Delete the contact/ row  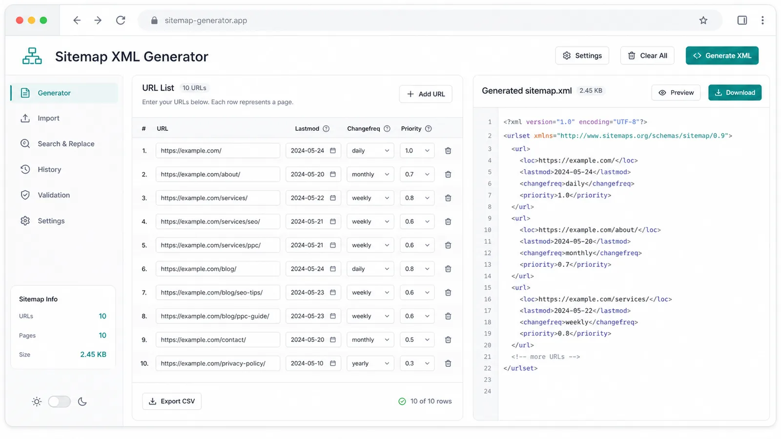[x=448, y=340]
